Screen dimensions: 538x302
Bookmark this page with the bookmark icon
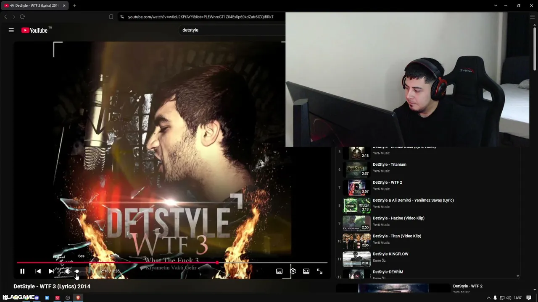tap(111, 17)
